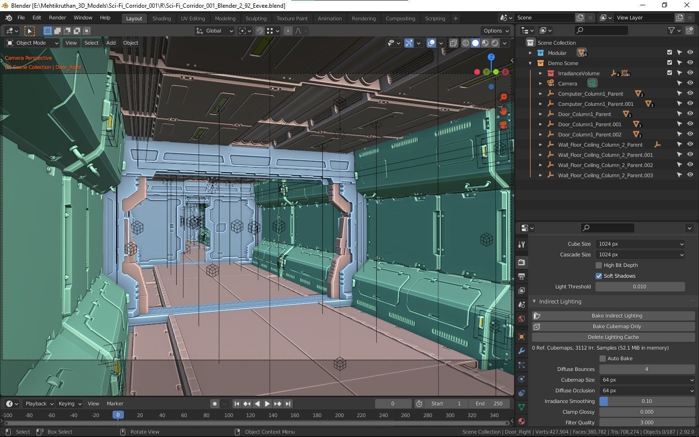Collapse the Indirect Lighting panel
Viewport: 699px width, 437px height.
click(x=534, y=302)
